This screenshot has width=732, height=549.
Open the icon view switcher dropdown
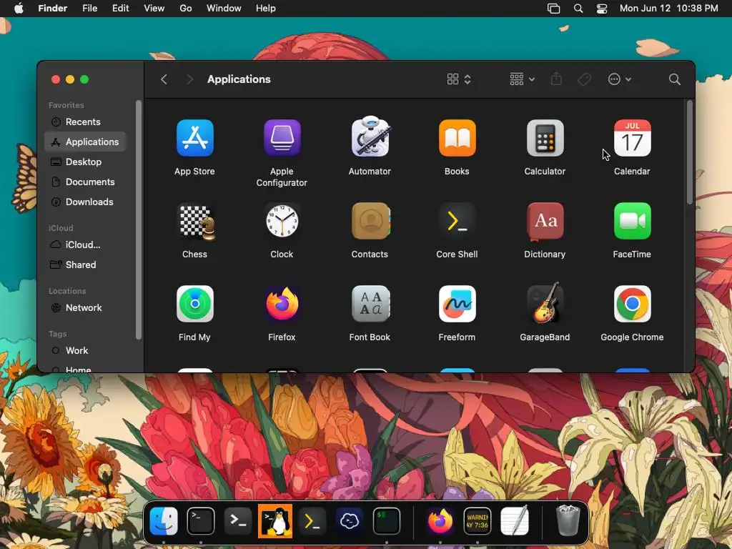point(459,79)
